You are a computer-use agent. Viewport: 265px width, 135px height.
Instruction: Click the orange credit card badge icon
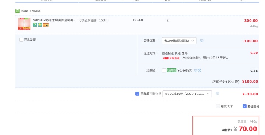point(46,25)
